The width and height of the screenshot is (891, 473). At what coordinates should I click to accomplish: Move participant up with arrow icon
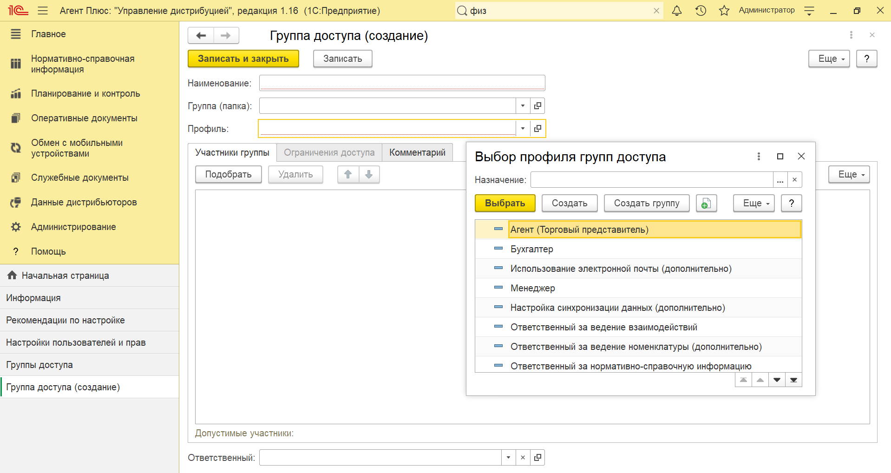click(348, 174)
